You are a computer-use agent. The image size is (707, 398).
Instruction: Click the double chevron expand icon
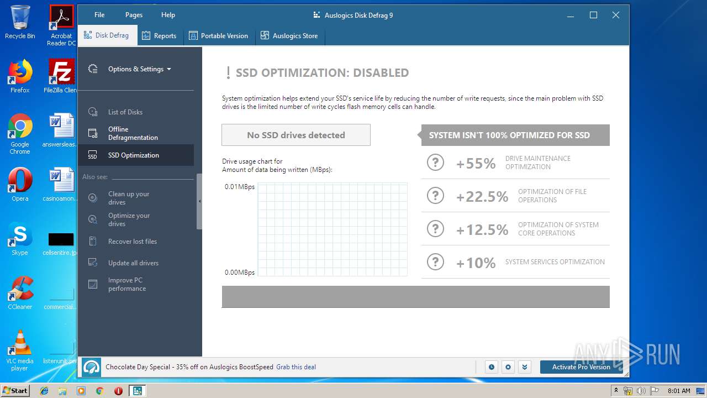point(525,367)
